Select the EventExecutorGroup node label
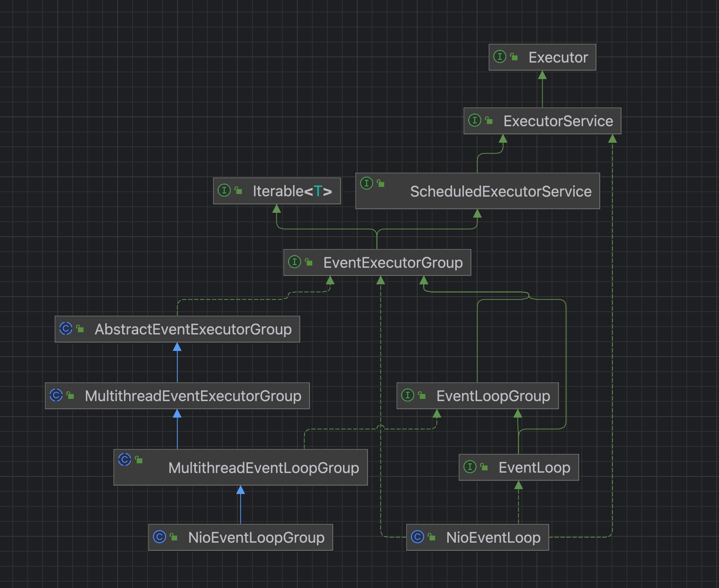Viewport: 719px width, 588px height. [393, 263]
